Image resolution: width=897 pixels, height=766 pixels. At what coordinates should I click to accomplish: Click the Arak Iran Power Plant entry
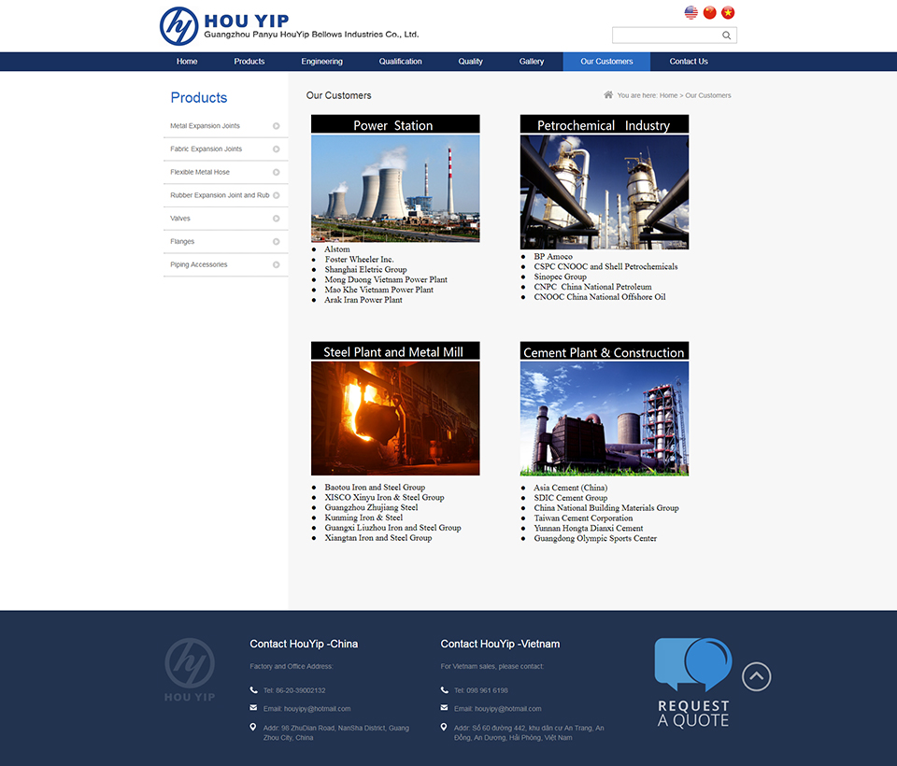[x=363, y=300]
